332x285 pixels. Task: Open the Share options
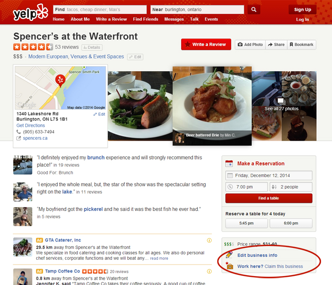(x=276, y=45)
